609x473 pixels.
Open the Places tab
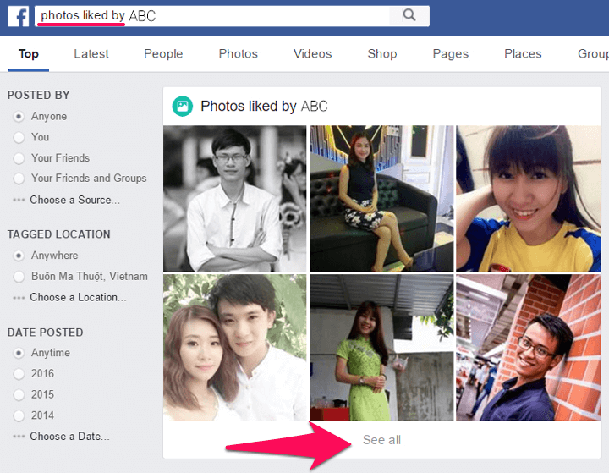(x=523, y=53)
